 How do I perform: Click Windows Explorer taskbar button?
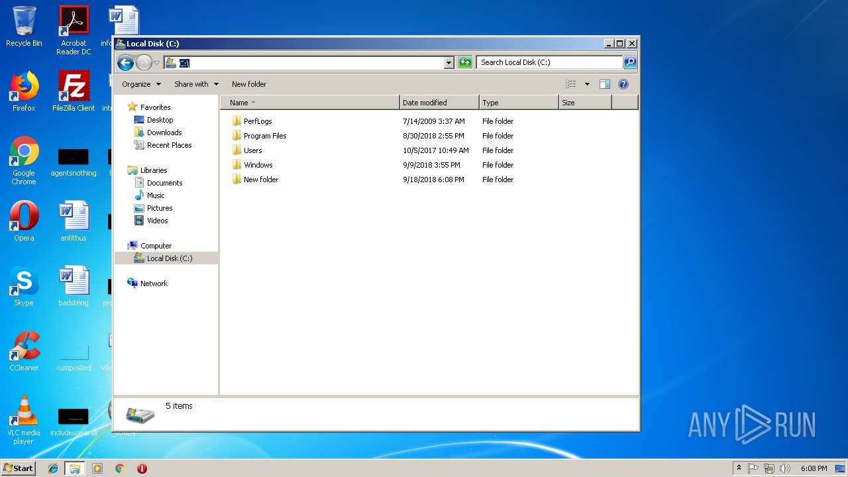[75, 468]
